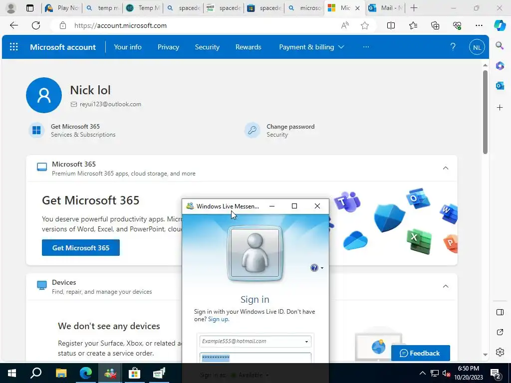Open Edge profile icon

point(11,8)
